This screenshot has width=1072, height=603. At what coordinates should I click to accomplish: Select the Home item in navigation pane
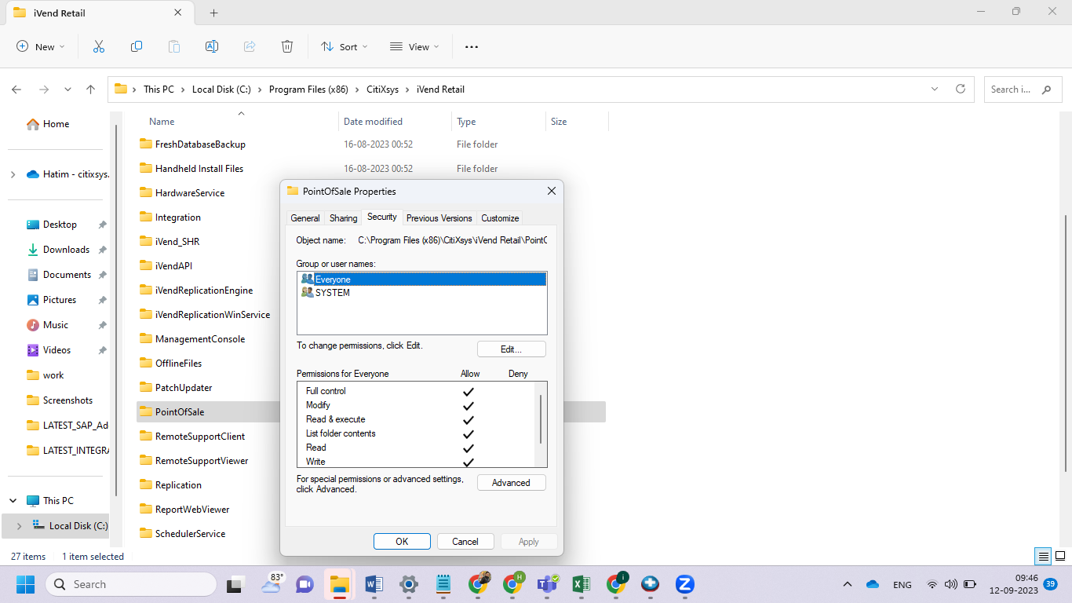[56, 124]
